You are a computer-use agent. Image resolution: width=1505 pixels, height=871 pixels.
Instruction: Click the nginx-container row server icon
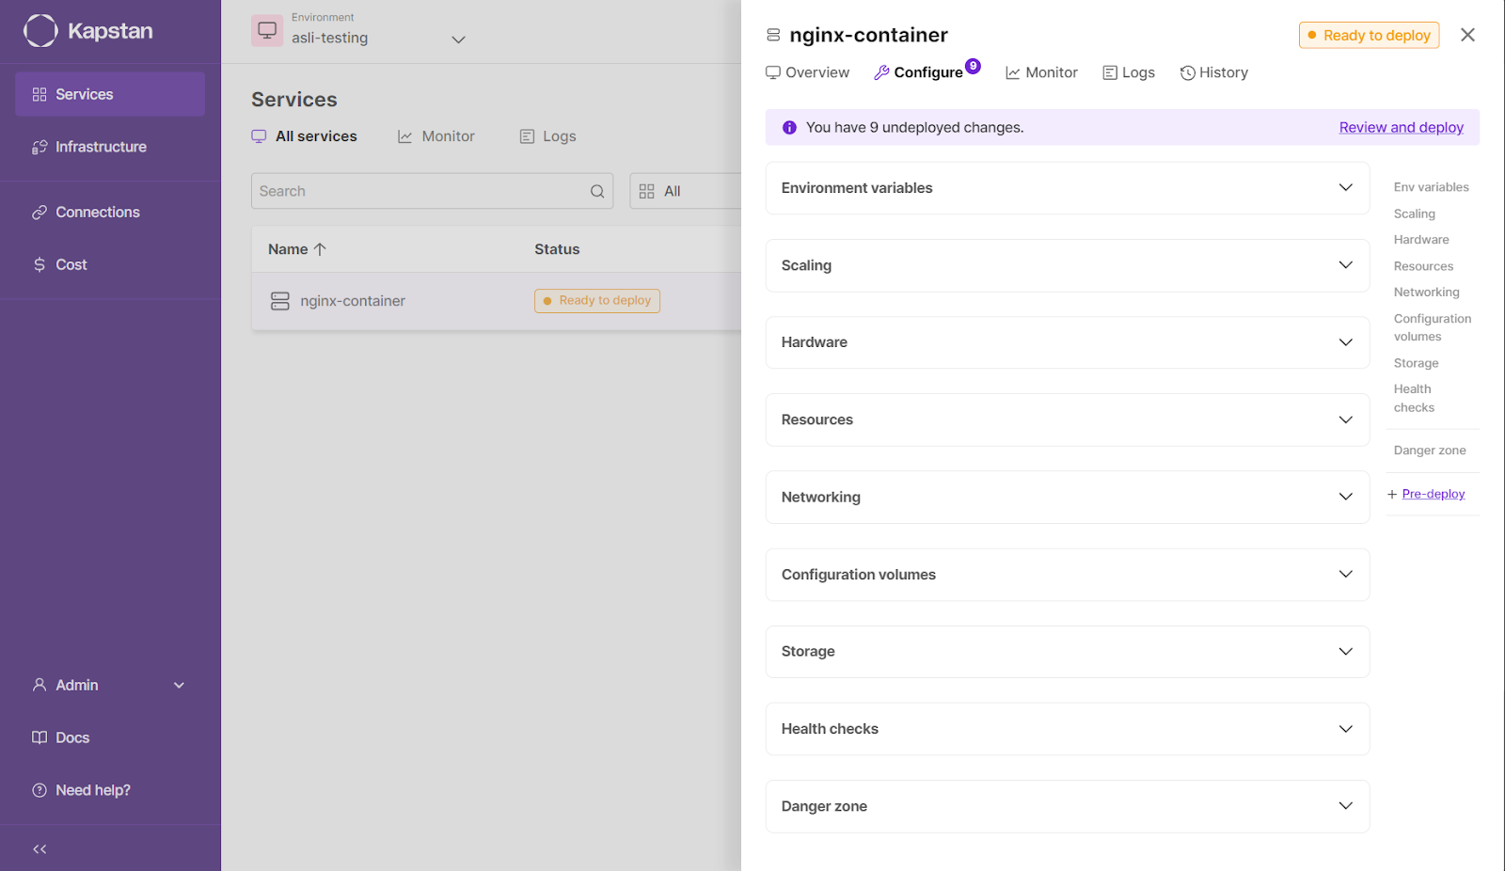[x=280, y=301]
